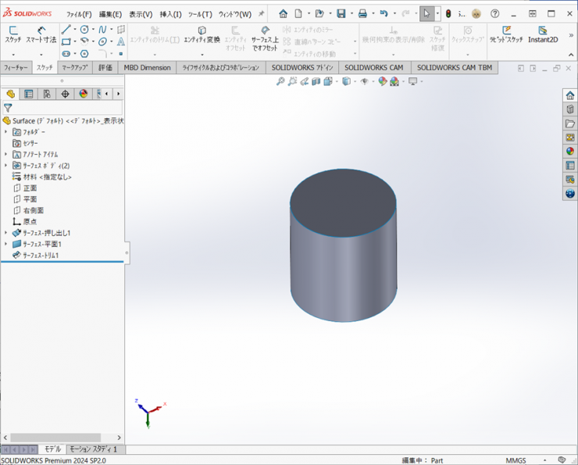Expand the サーフェスボディ(2) folder
The image size is (578, 465).
point(6,166)
